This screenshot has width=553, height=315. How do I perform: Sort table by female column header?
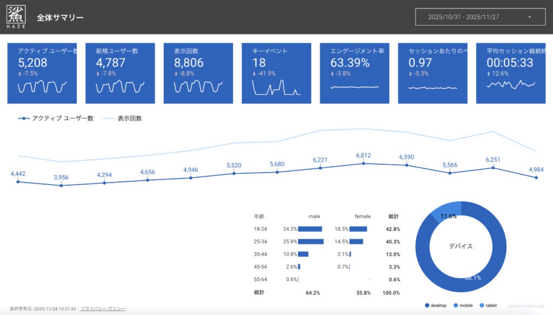click(x=362, y=216)
